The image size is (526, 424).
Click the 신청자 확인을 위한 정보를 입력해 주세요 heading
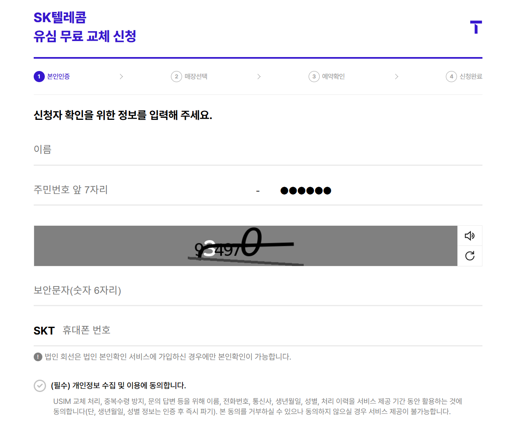123,115
